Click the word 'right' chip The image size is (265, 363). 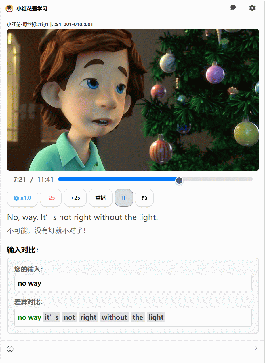pos(88,317)
